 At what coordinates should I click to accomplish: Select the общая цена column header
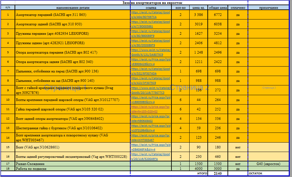click(x=218, y=8)
